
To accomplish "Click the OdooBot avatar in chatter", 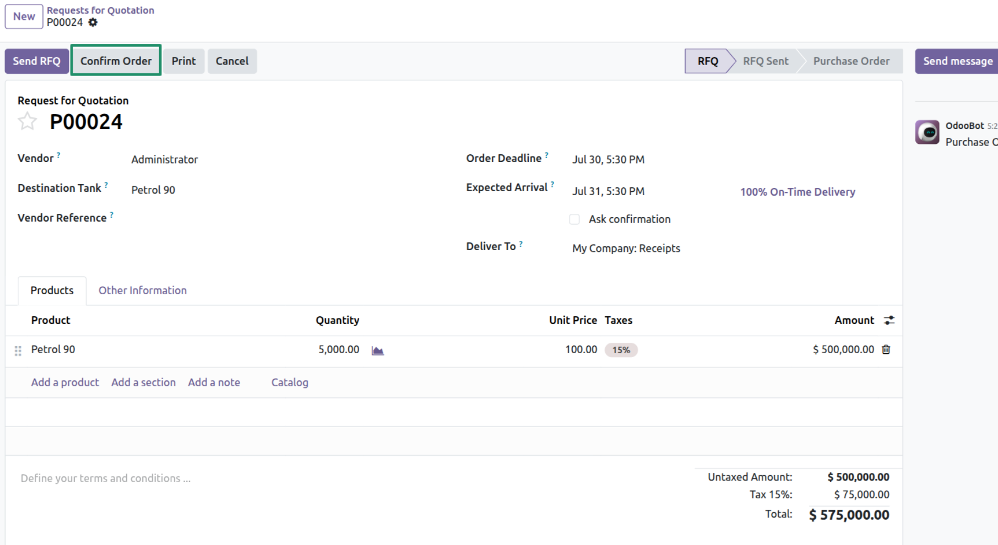I will click(928, 132).
